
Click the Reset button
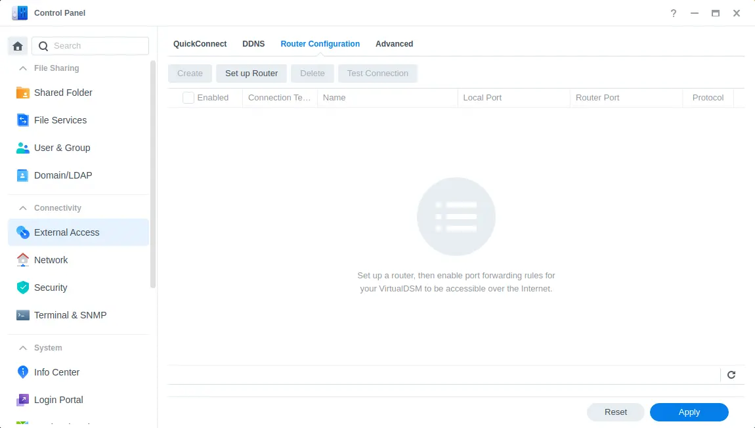pos(615,412)
